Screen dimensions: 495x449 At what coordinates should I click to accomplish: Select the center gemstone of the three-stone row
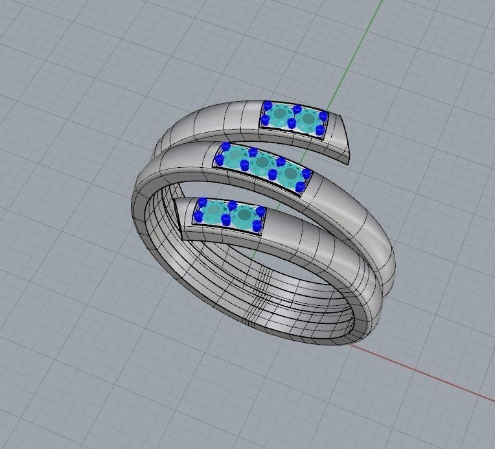[262, 163]
